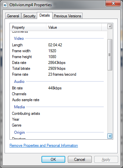Select the Data rate property
This screenshot has width=123, height=168.
(19, 63)
